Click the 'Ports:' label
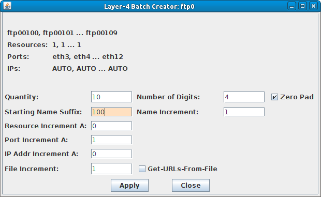Screen dimensions: 321x197 [18, 56]
